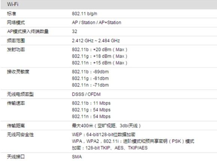217x161 pixels.
Task: Click the 802.11g 54 Mbps rate line
Action: (91, 110)
